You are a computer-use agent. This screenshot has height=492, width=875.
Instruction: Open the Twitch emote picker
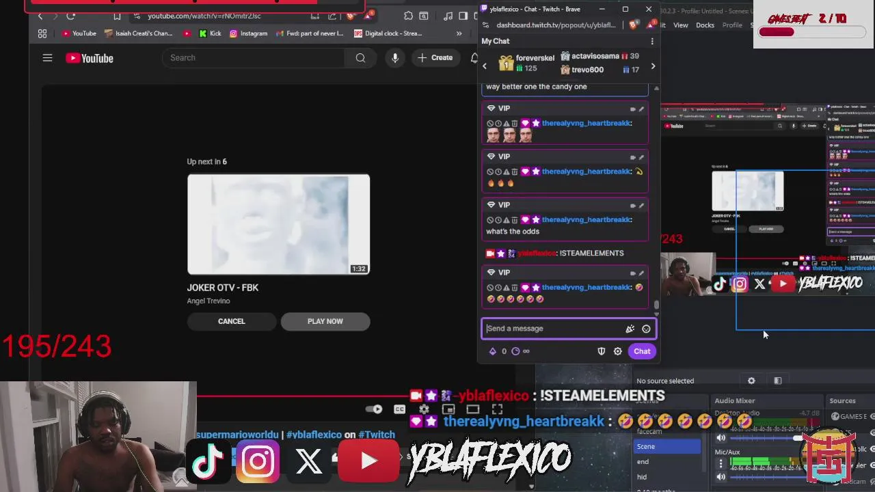coord(646,329)
